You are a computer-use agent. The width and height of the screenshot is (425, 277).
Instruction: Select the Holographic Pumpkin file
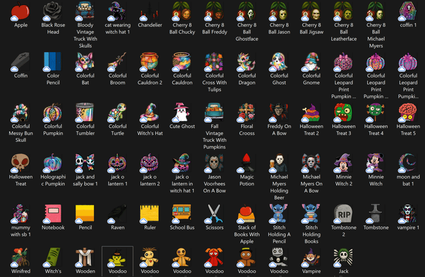pyautogui.click(x=53, y=163)
